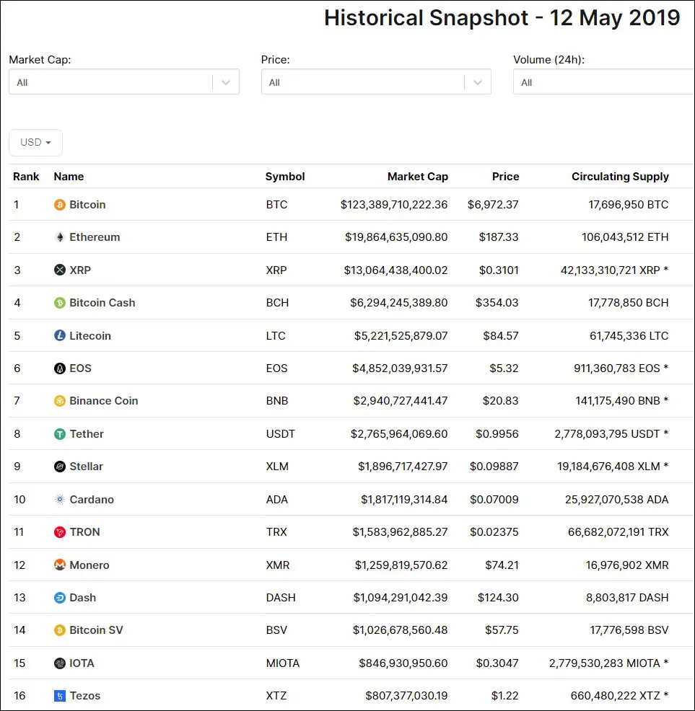Open the Market Cap filter dropdown
The height and width of the screenshot is (711, 695).
tap(124, 82)
